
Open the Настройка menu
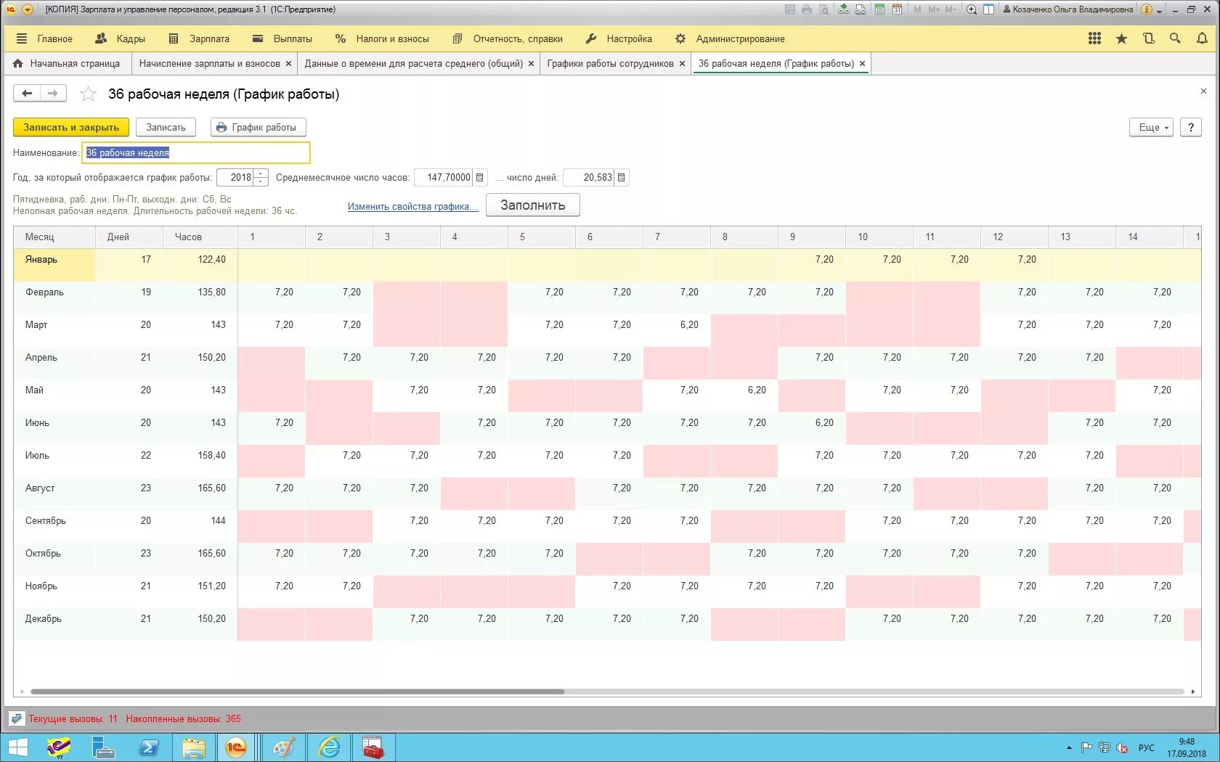click(619, 38)
